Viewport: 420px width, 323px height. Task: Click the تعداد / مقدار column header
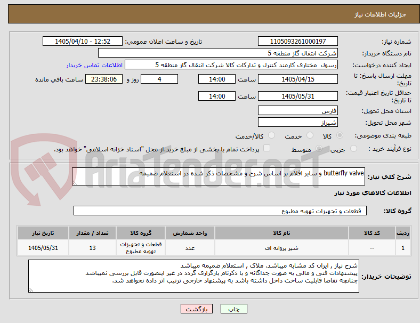92,233
